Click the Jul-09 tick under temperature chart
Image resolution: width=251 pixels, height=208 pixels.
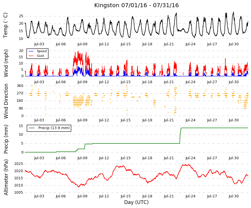click(x=82, y=44)
